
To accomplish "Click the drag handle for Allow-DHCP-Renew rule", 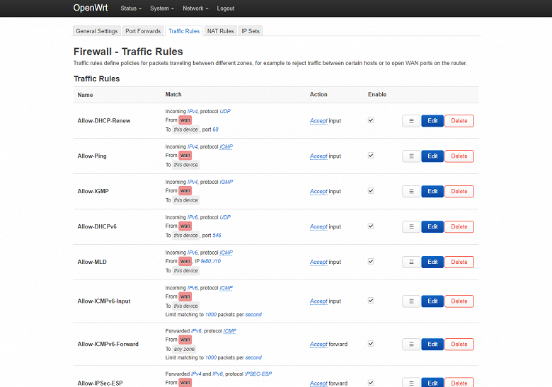I will (411, 121).
